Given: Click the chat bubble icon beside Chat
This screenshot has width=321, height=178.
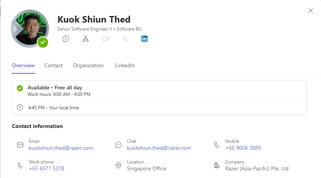Looking at the screenshot, I should click(118, 145).
